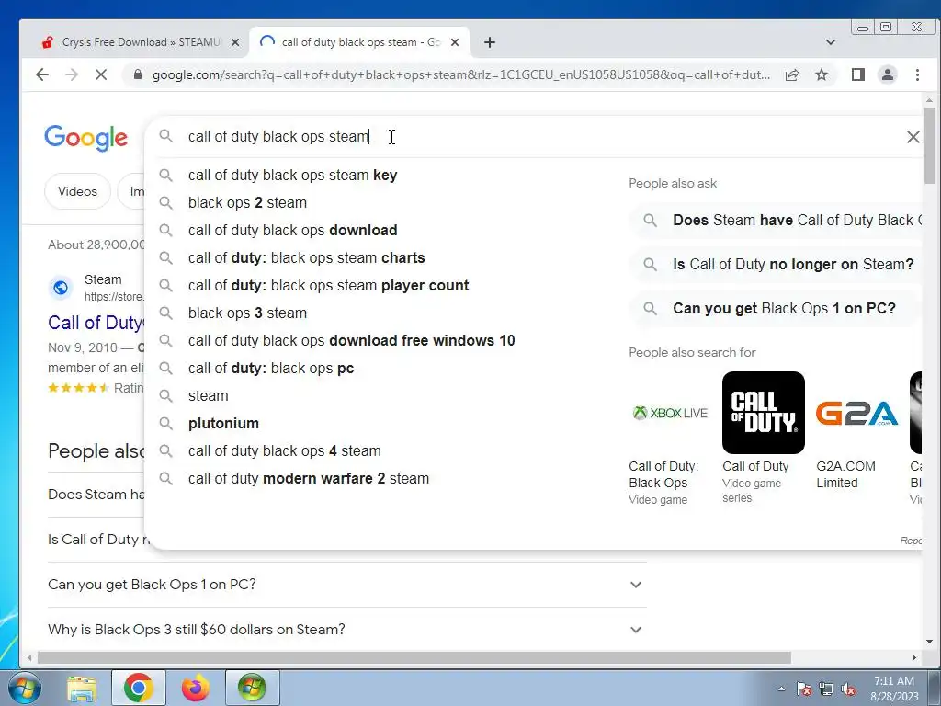Select suggestion 'call of duty: black ops pc'
This screenshot has width=941, height=706.
(271, 368)
